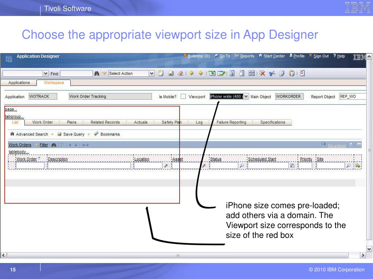Click the page... control link

point(11,109)
